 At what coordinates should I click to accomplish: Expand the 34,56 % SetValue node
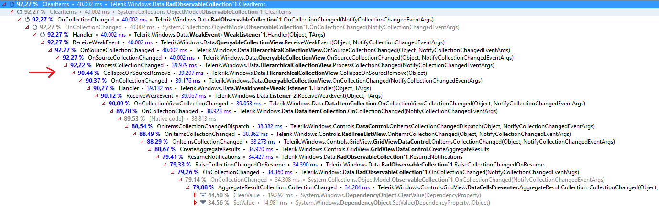(x=195, y=203)
